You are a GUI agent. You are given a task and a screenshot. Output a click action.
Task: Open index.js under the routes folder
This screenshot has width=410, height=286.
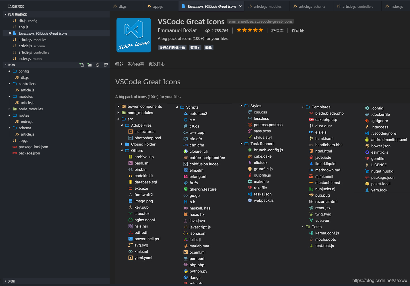coord(56,122)
